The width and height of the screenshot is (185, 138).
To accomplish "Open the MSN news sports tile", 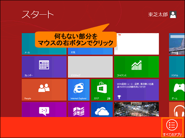I will (137, 90).
